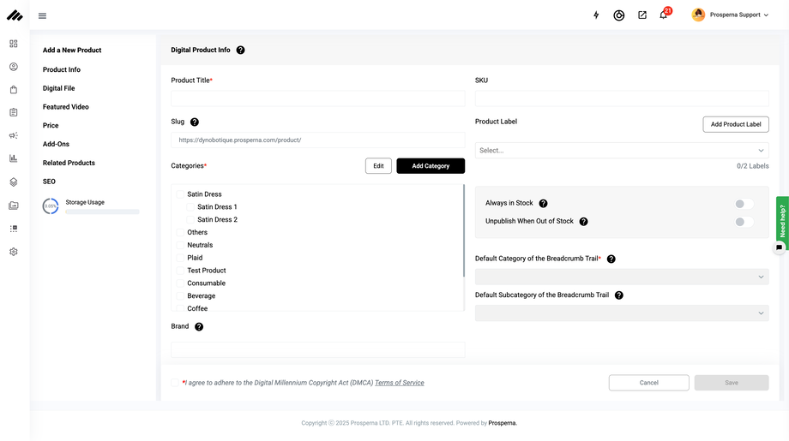Viewport: 789px width, 441px height.
Task: Open the DMCA Terms of Service link
Action: 399,383
